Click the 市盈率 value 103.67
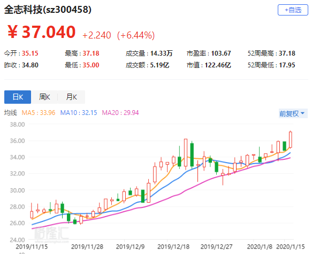The width and height of the screenshot is (312, 254). pos(221,53)
